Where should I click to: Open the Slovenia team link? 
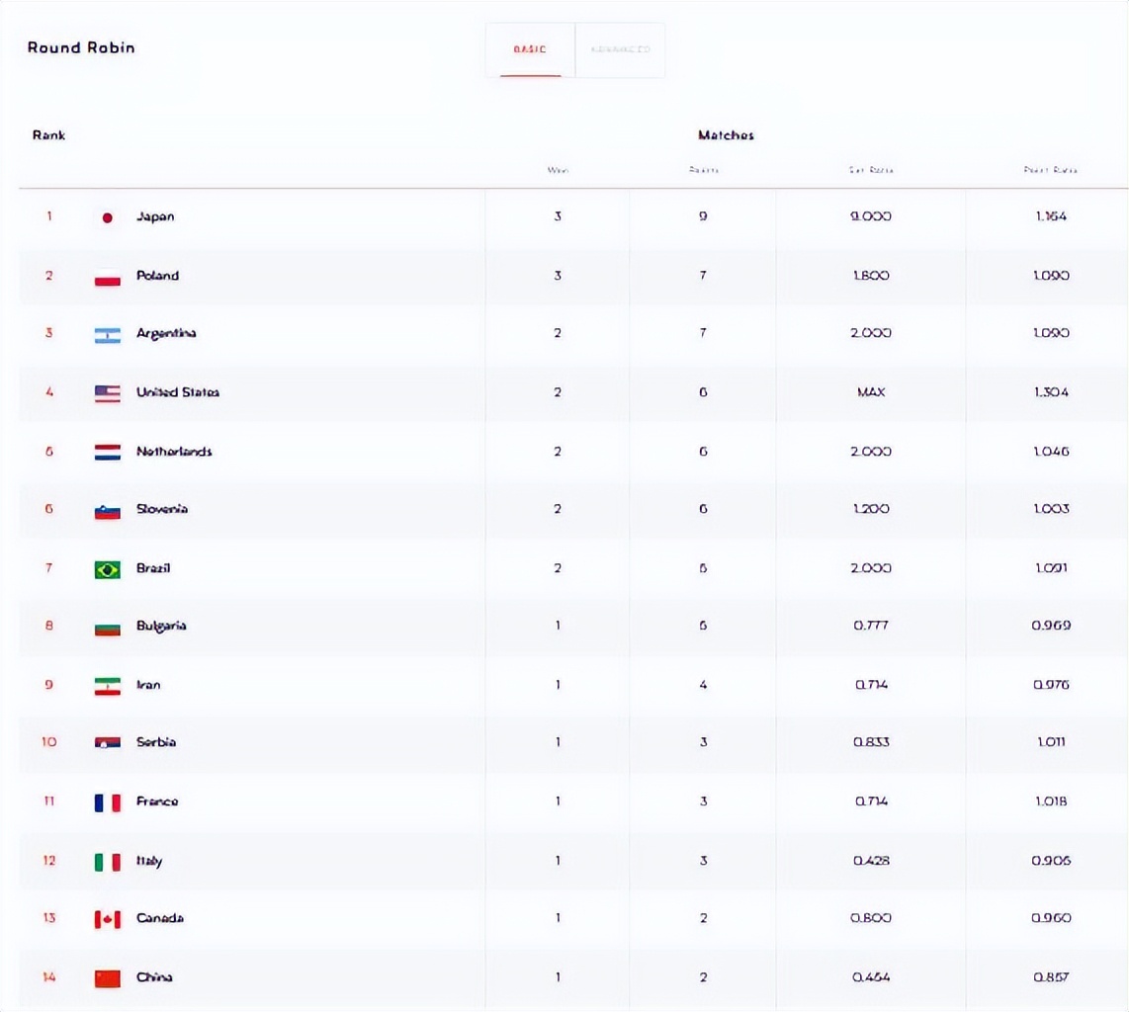(x=162, y=509)
